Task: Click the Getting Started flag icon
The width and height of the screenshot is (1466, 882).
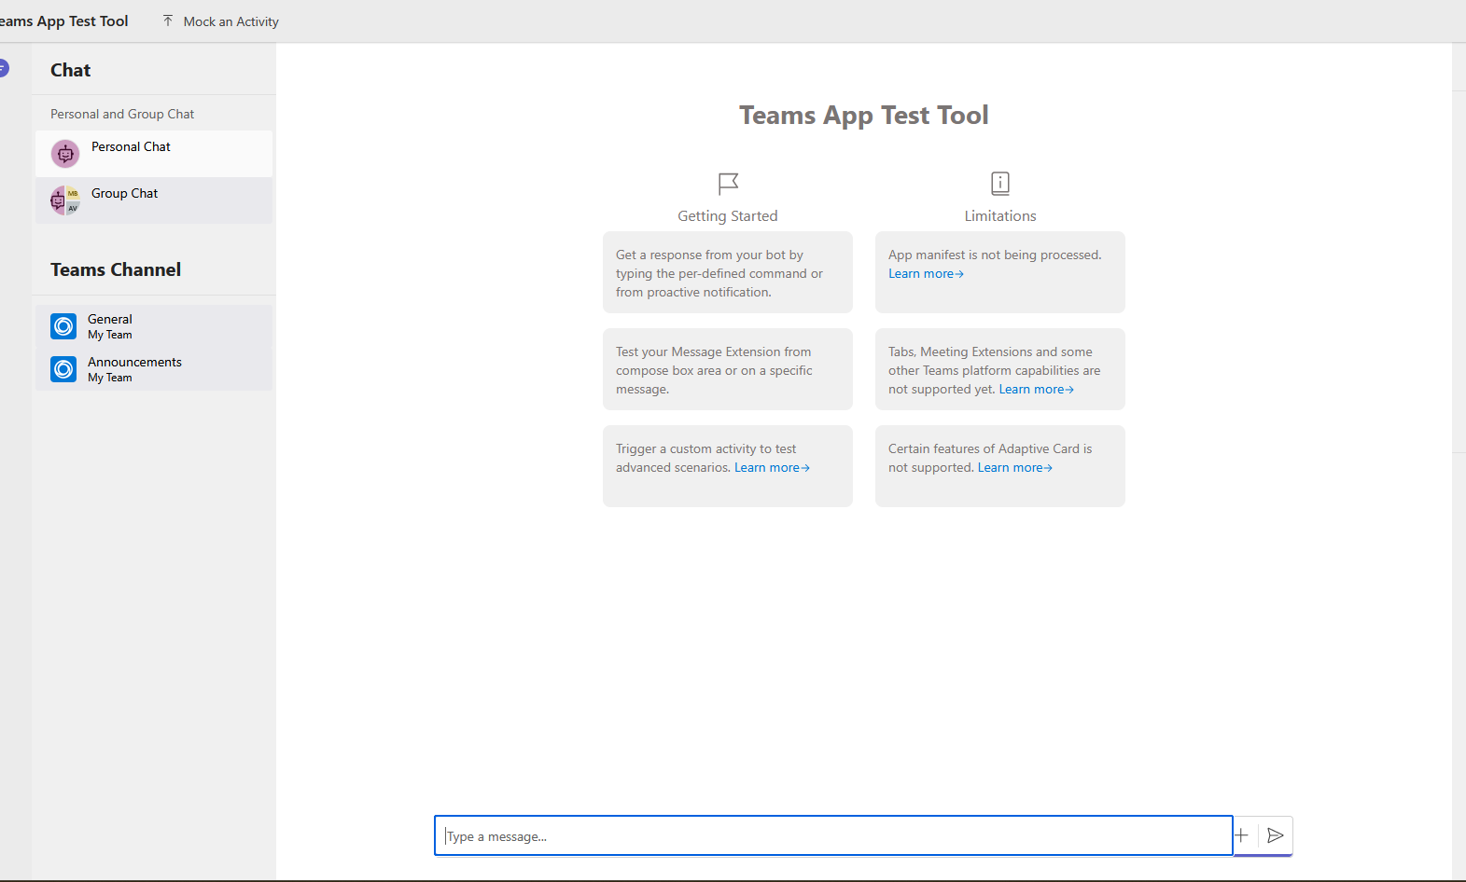Action: point(728,183)
